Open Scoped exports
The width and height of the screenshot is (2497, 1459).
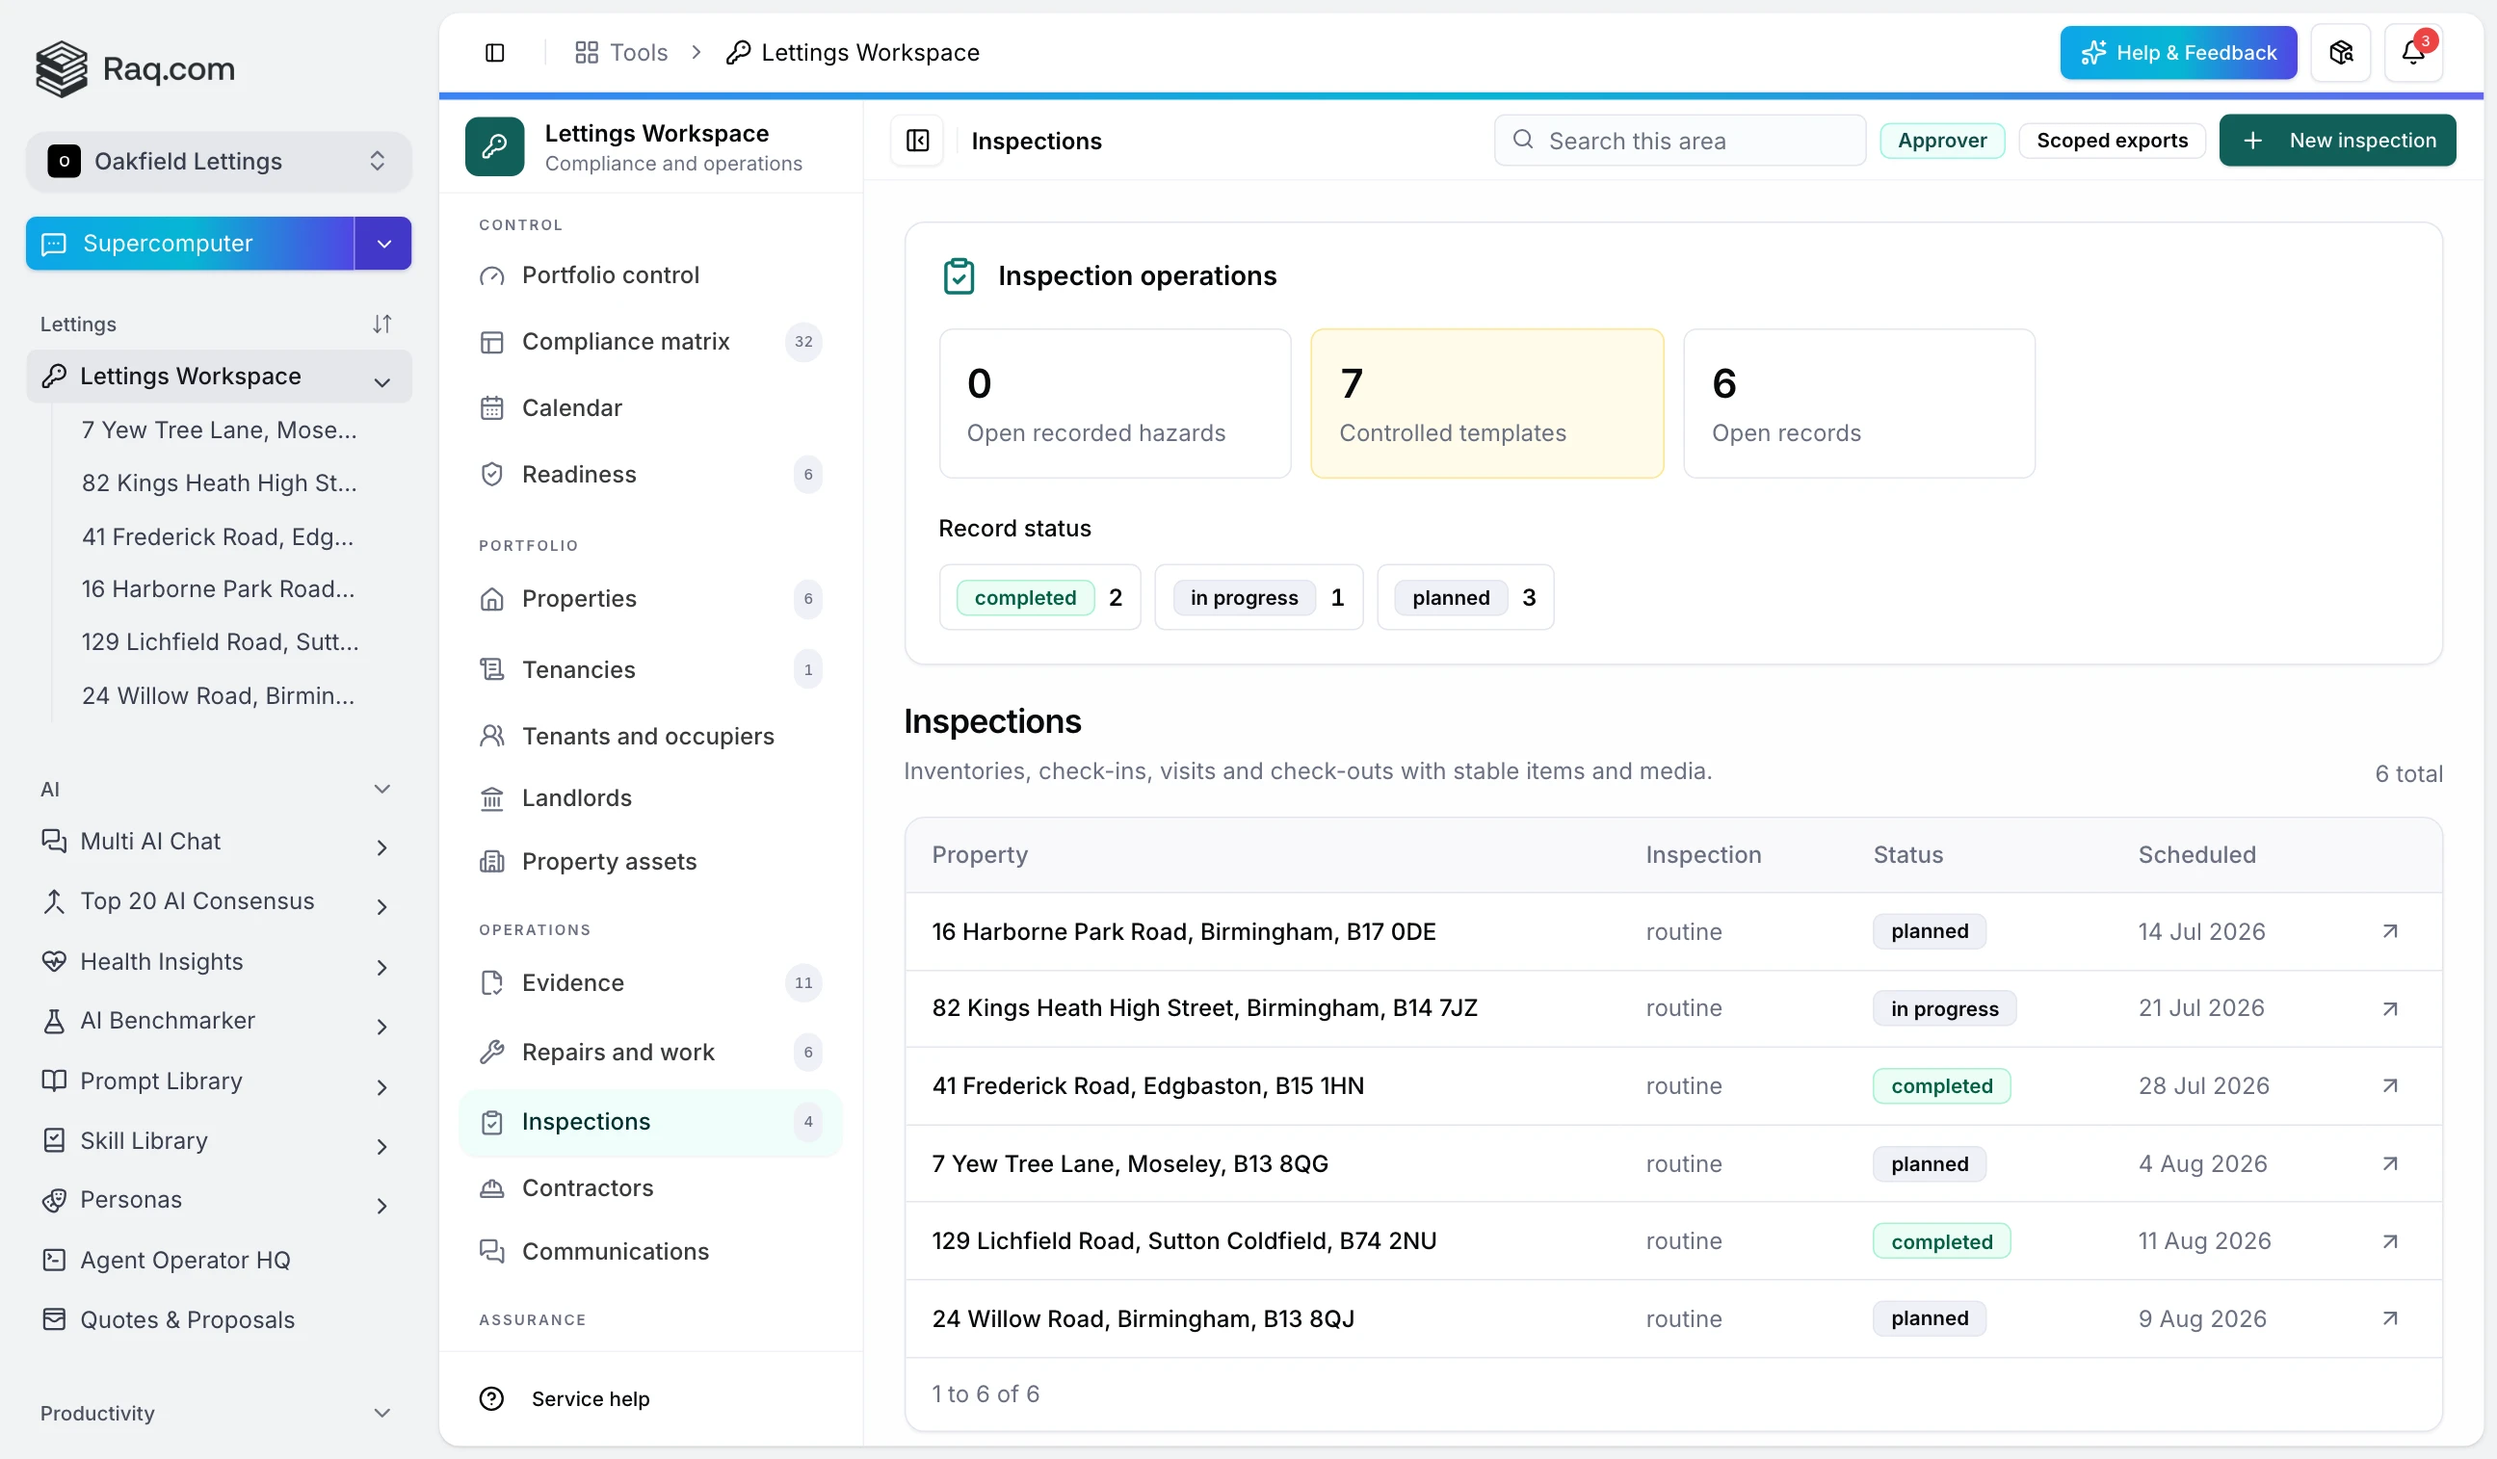(x=2112, y=141)
